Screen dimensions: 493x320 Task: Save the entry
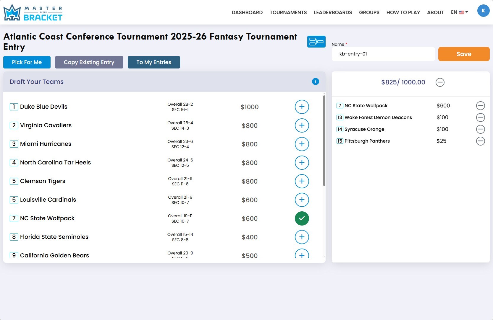463,54
